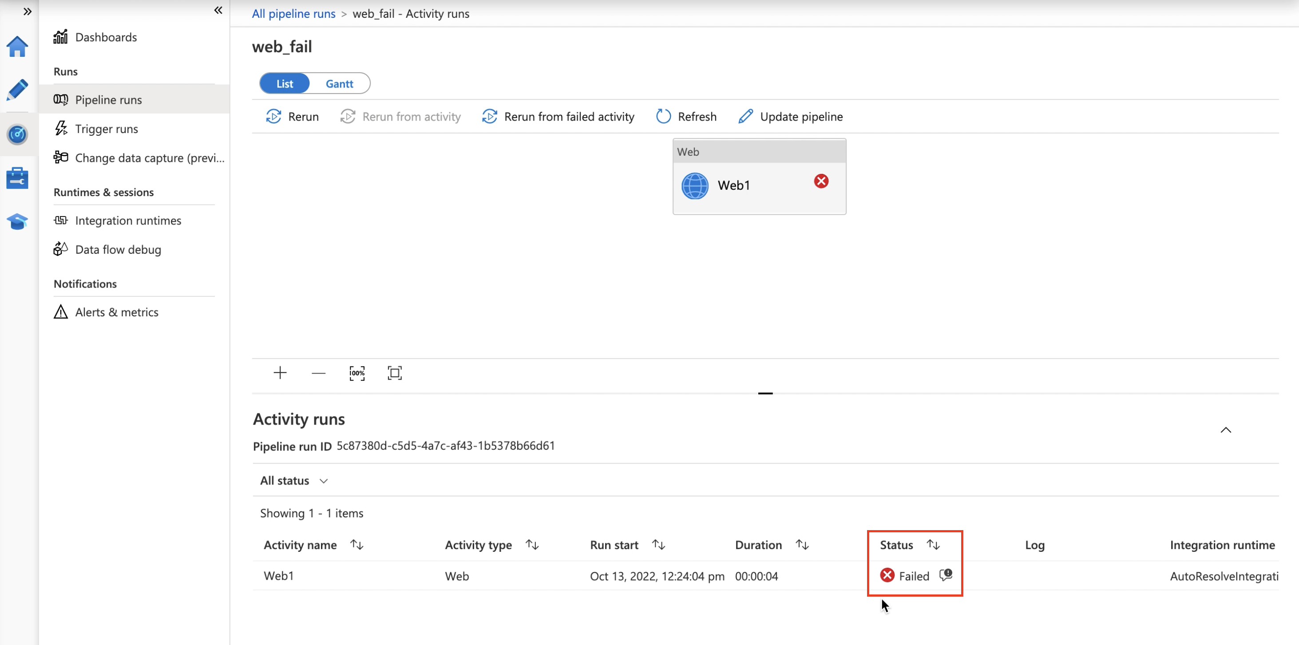Toggle the left navigation expand arrow
This screenshot has width=1299, height=645.
pyautogui.click(x=27, y=10)
